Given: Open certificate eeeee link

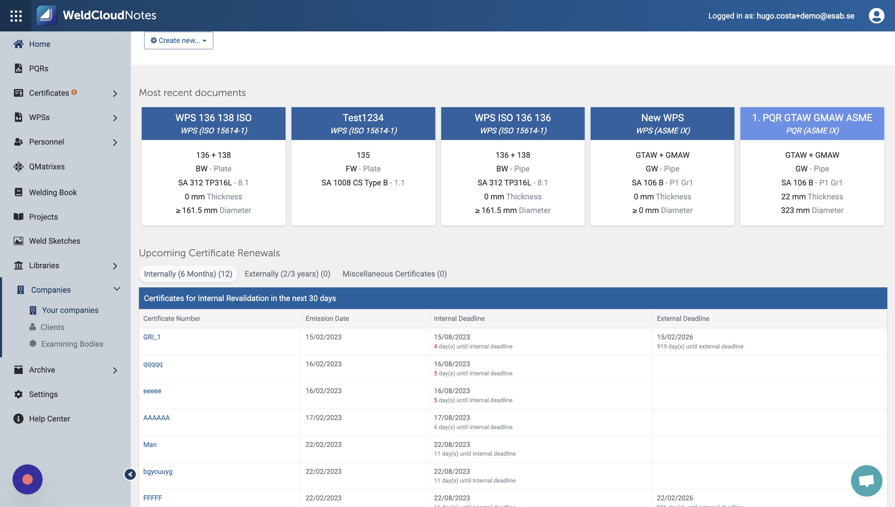Looking at the screenshot, I should tap(152, 391).
